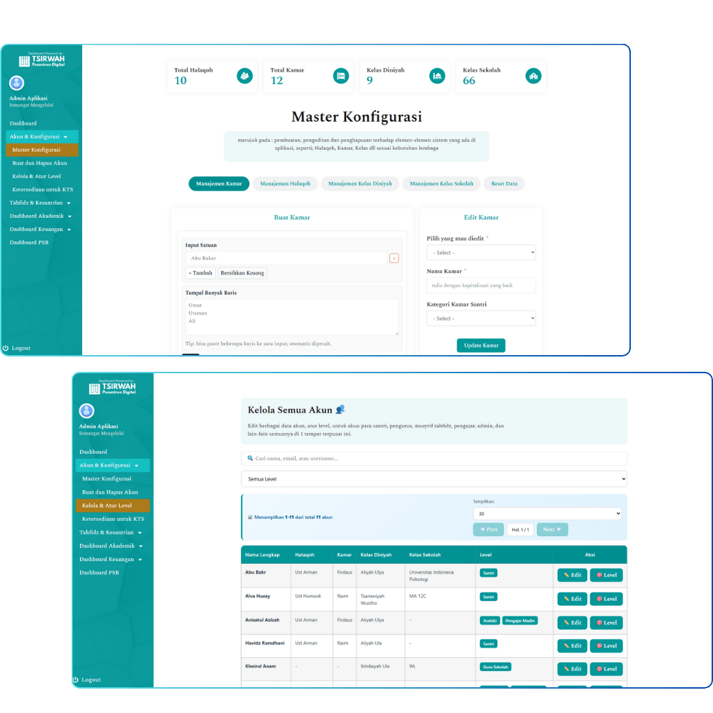Click the Total Halaqoh people icon
The width and height of the screenshot is (713, 713).
point(244,76)
